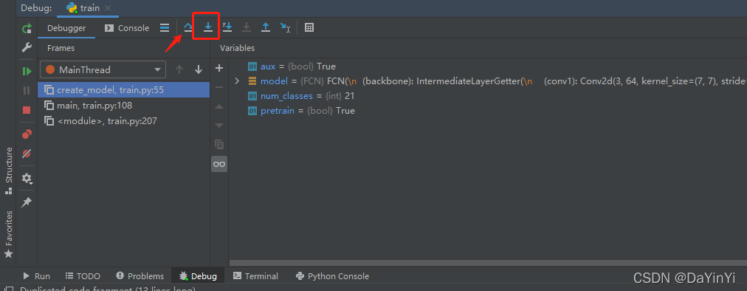The image size is (747, 291).
Task: Click the remove watch minus icon
Action: click(x=219, y=87)
